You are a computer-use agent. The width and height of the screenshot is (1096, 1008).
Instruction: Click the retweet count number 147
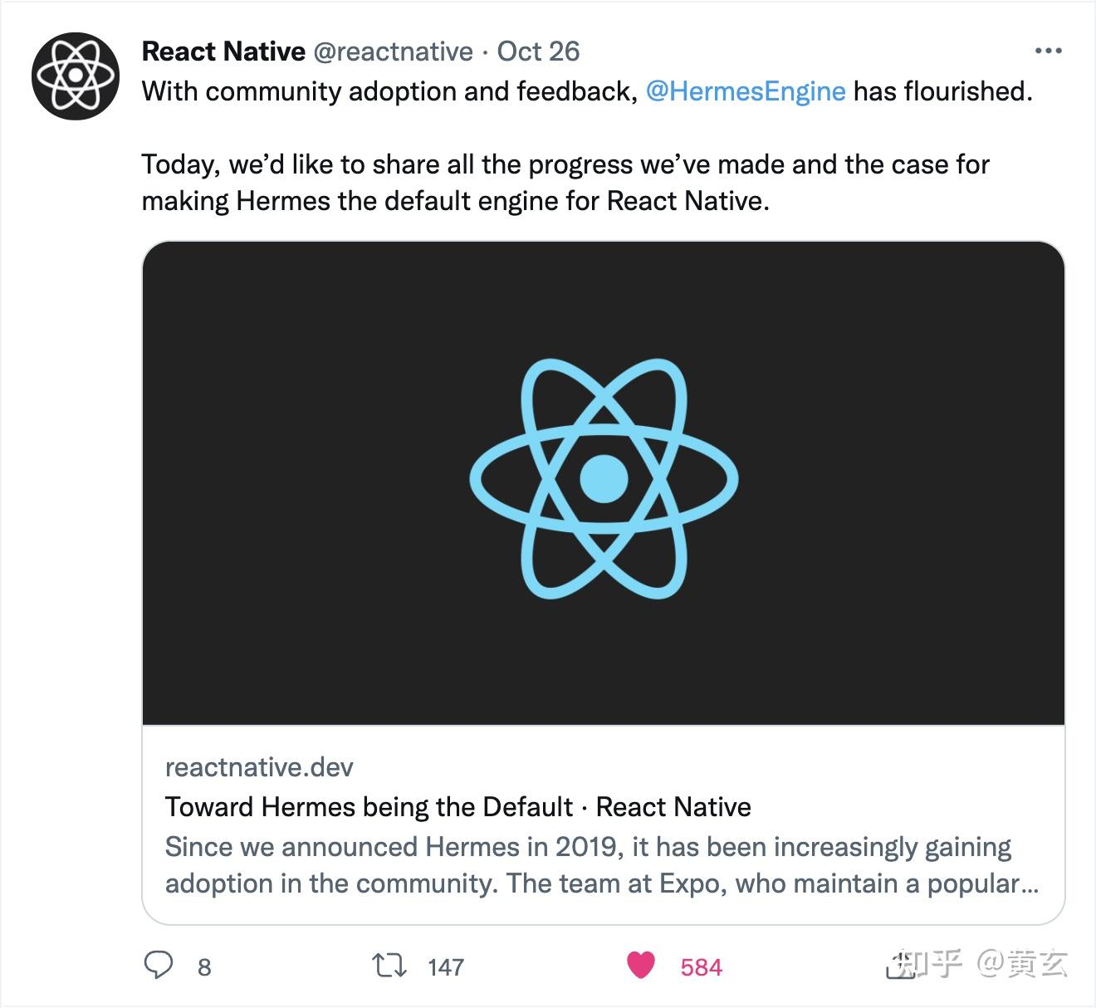447,966
